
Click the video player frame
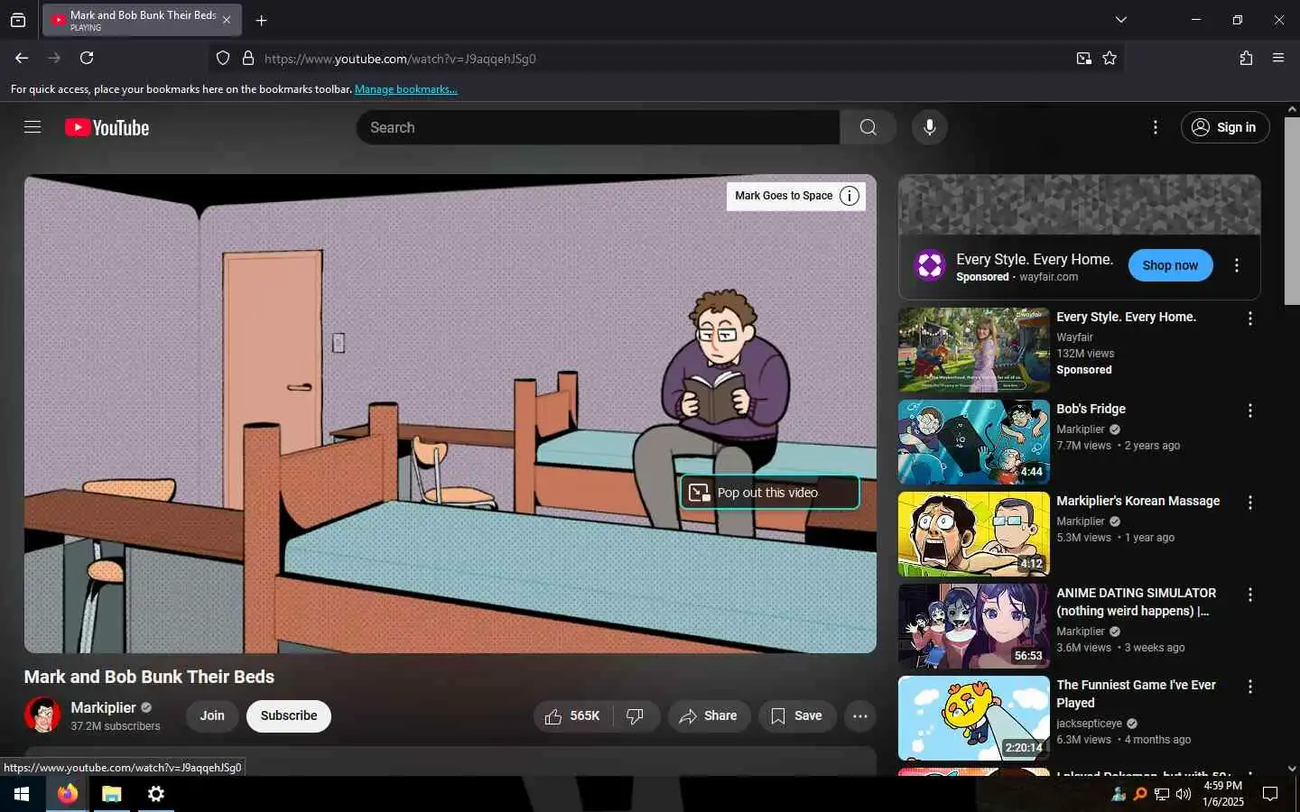pos(450,413)
